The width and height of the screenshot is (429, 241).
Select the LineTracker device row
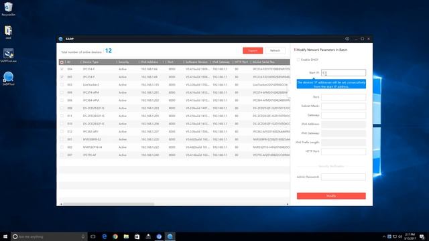174,85
